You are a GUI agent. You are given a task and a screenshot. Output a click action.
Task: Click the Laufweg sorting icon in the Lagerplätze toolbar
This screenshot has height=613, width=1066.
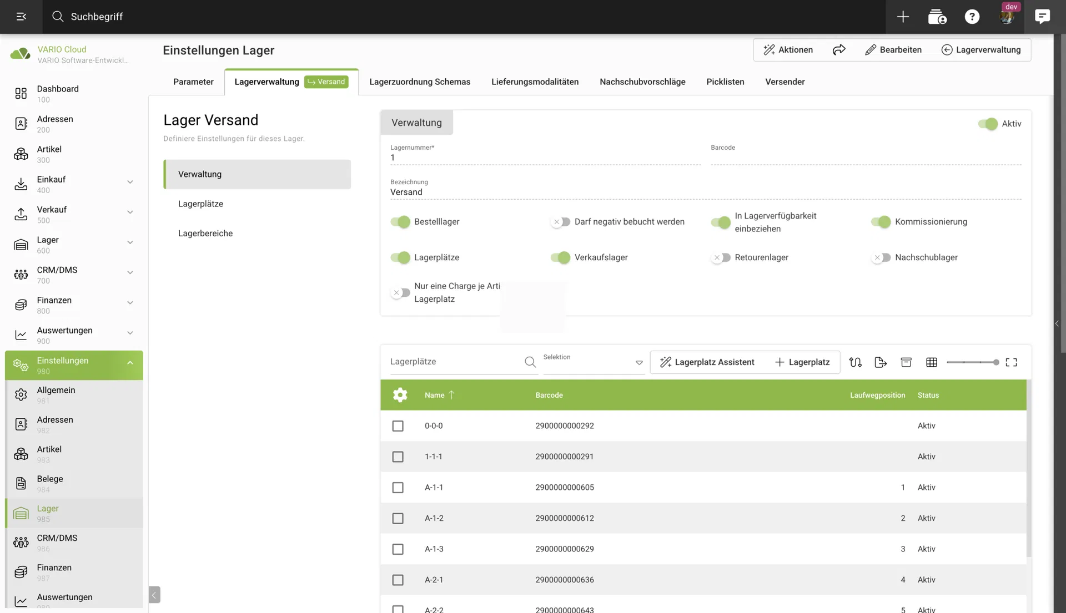point(855,362)
